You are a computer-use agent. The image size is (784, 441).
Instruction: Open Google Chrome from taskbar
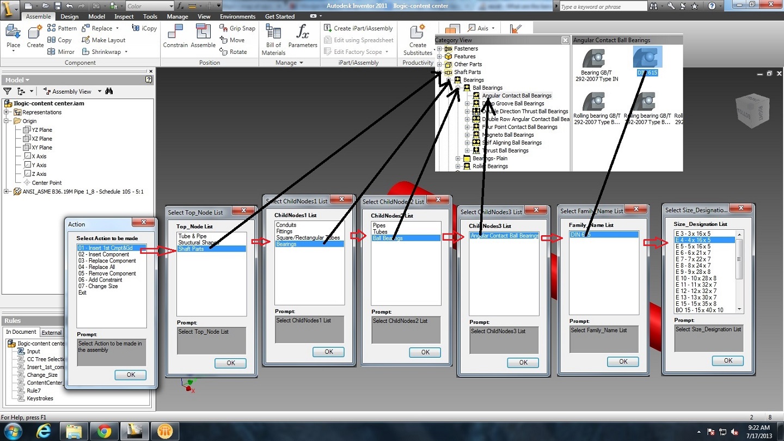point(104,431)
